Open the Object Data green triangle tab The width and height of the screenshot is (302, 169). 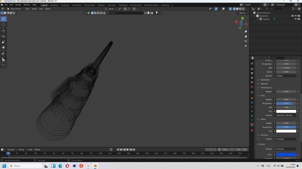pos(252,120)
